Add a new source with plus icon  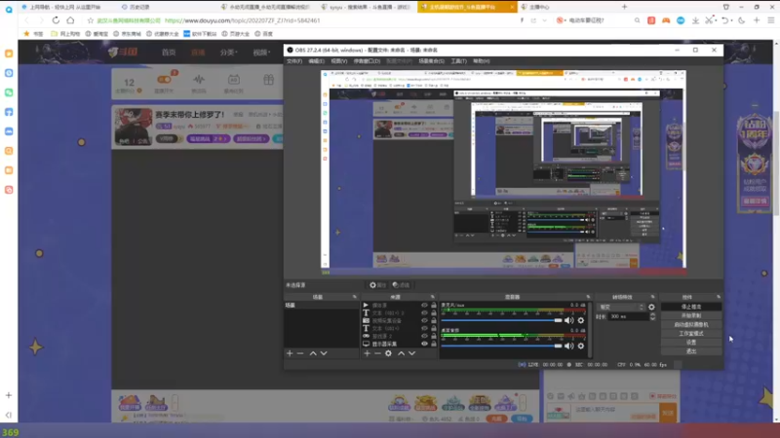click(368, 353)
